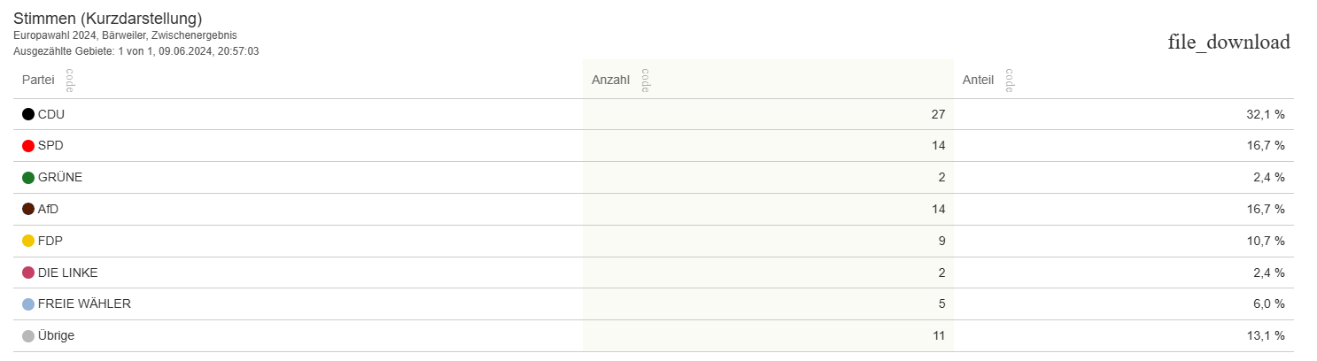Click the SPD vote count 14

[x=938, y=146]
